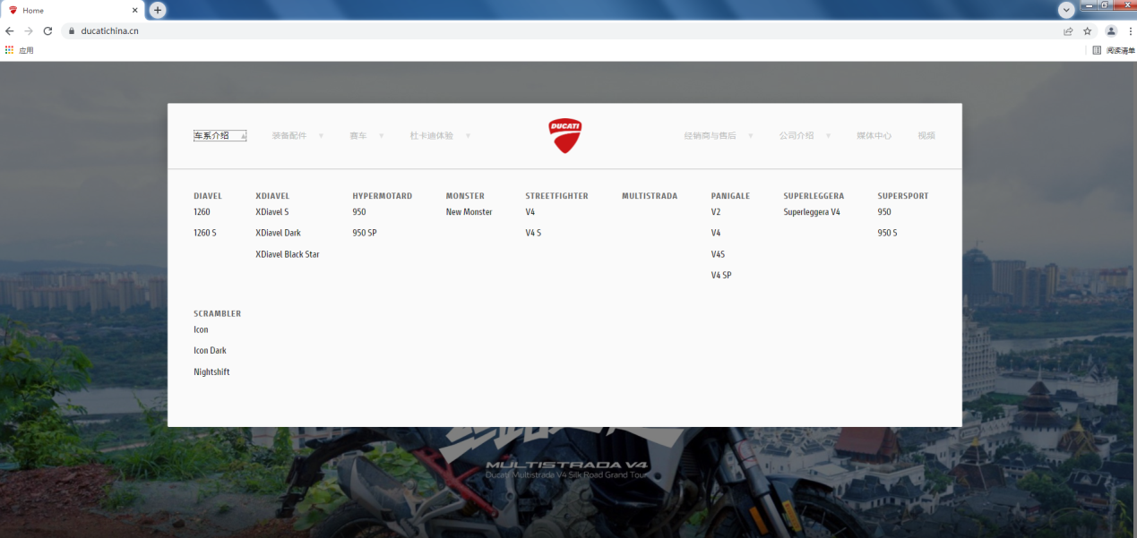Open the Apps (应用) bookmarks shortcut
This screenshot has width=1137, height=538.
pyautogui.click(x=19, y=51)
